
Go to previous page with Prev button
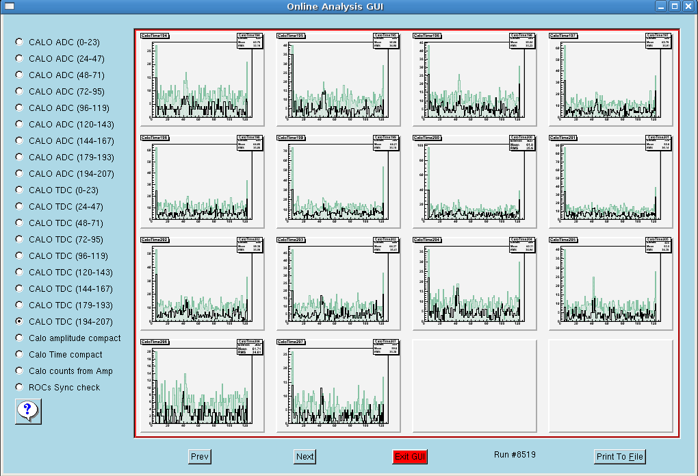click(x=199, y=456)
